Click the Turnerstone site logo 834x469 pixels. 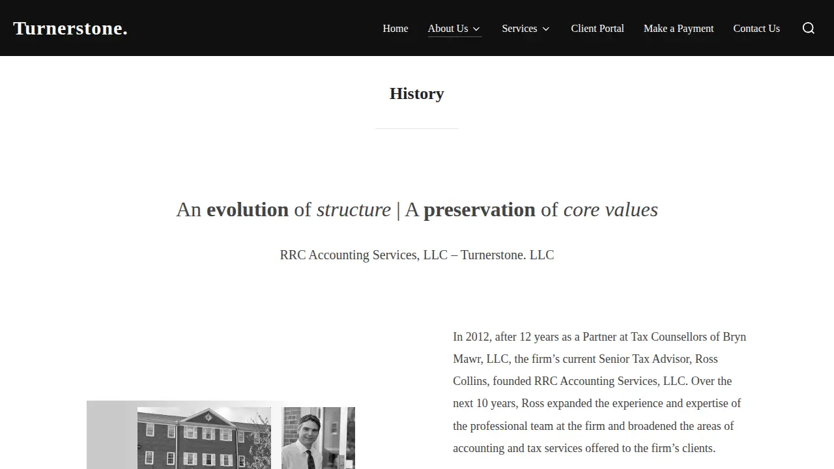tap(70, 28)
